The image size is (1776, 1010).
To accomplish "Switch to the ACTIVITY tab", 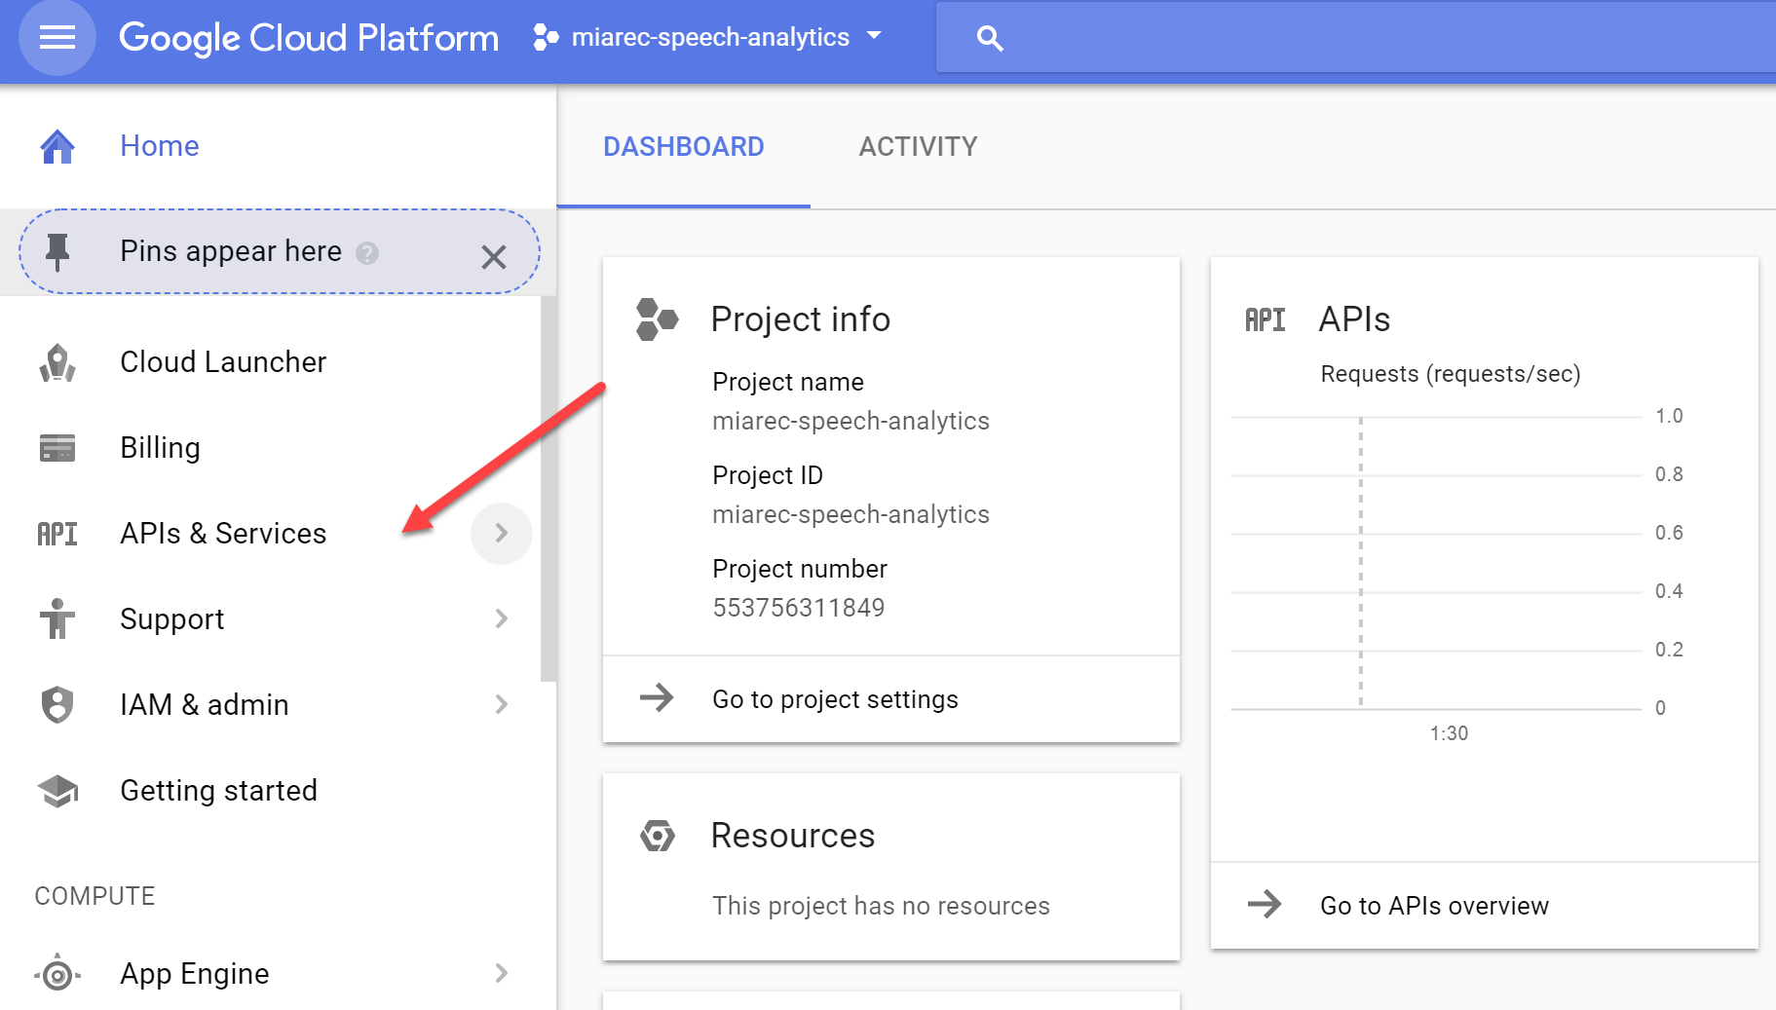I will [x=918, y=147].
